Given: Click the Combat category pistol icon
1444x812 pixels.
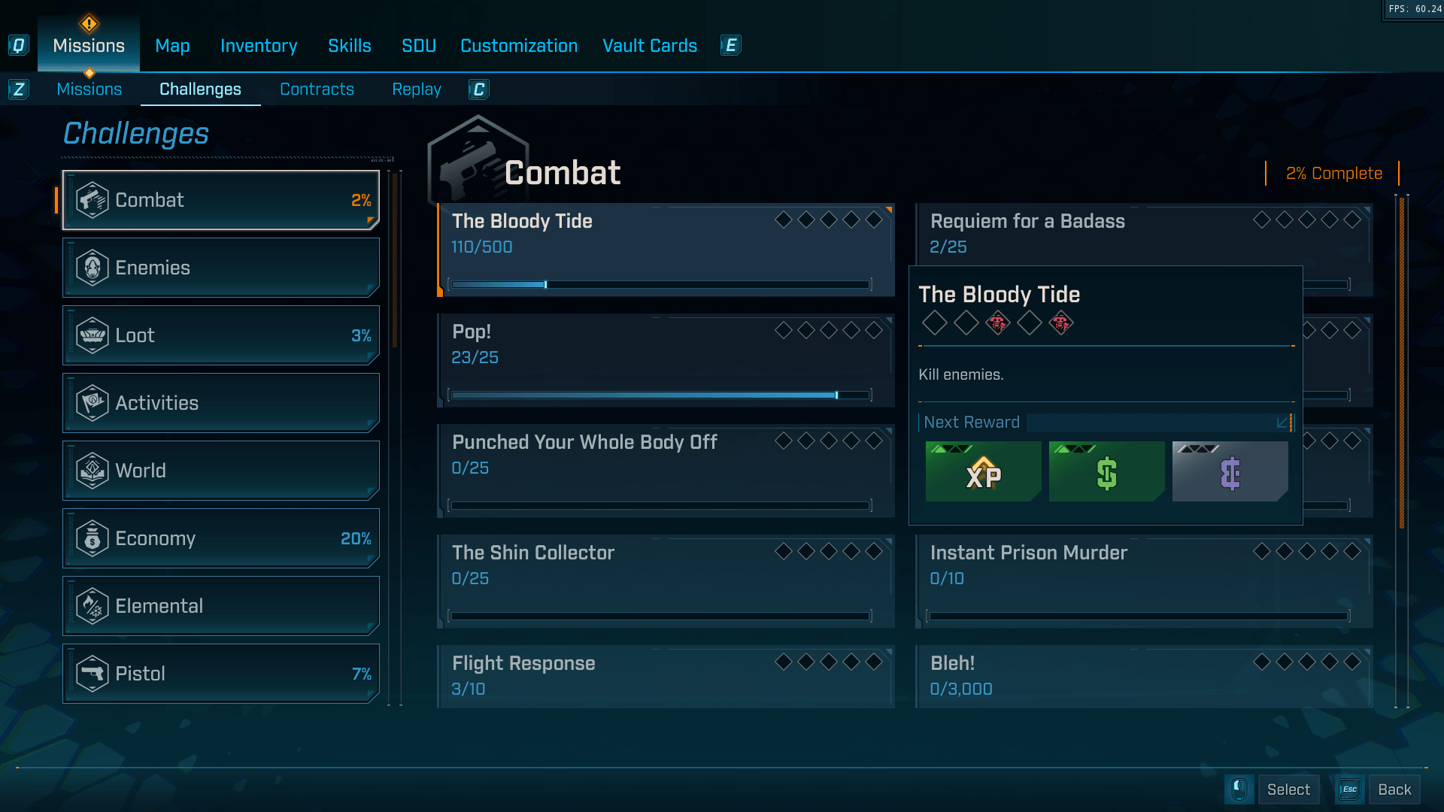Looking at the screenshot, I should point(93,200).
